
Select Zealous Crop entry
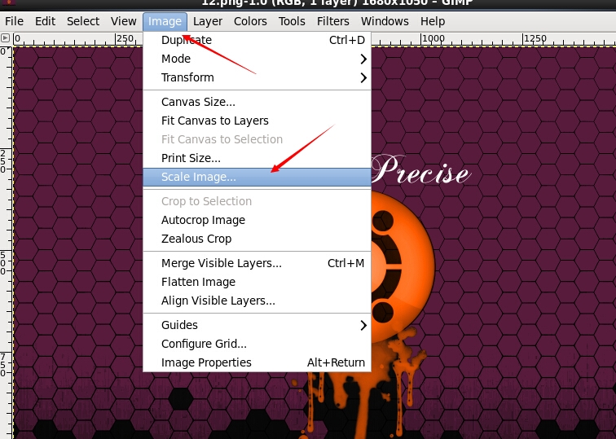[257, 239]
